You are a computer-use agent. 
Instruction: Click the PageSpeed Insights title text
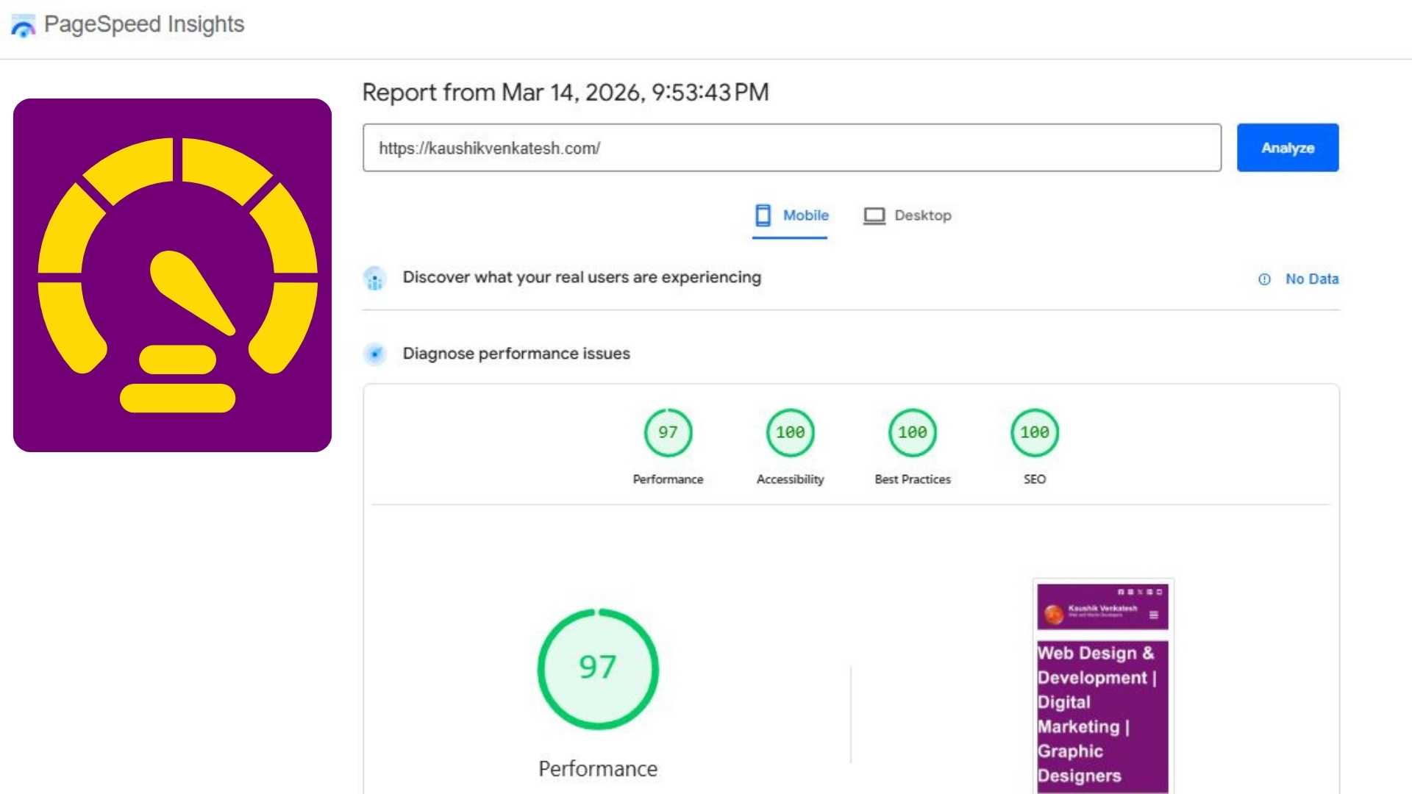[144, 24]
